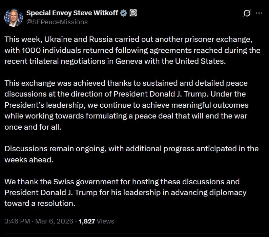Click the words "toward a resolution."
The height and width of the screenshot is (237, 269).
[x=39, y=203]
